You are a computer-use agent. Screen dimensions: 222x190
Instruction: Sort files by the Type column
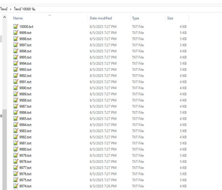tap(136, 18)
